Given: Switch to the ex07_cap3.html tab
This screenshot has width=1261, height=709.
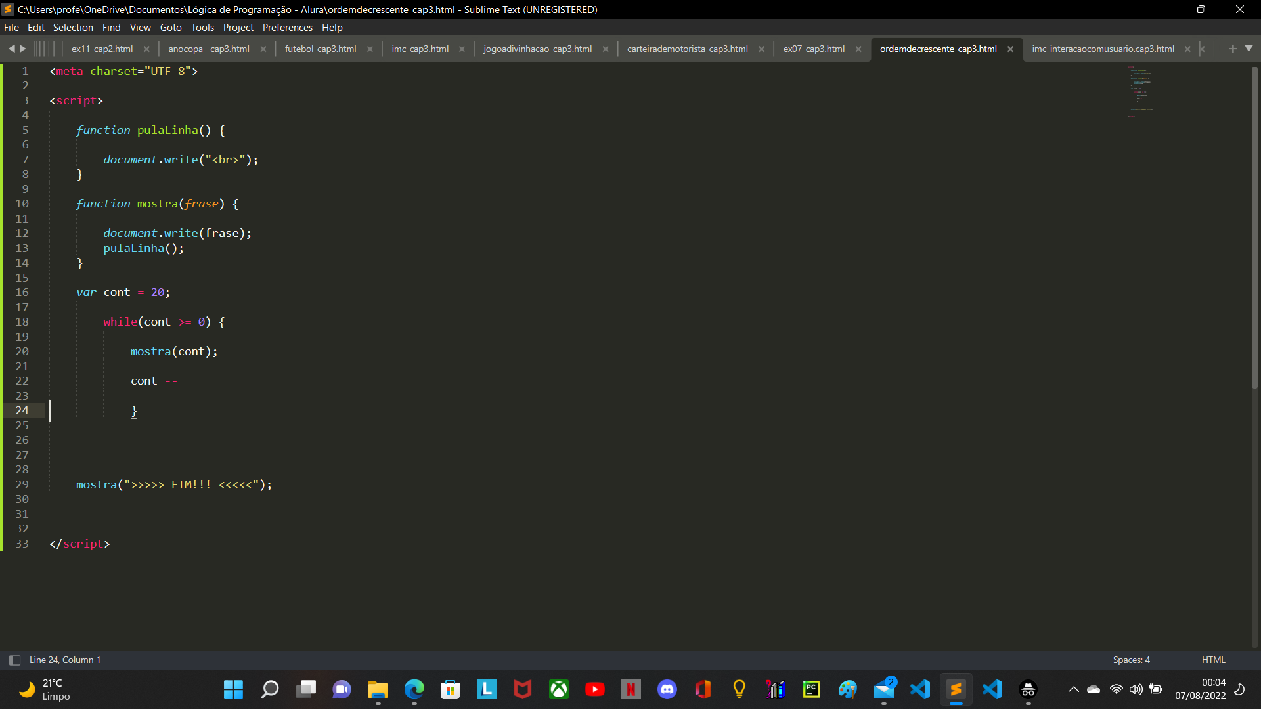Looking at the screenshot, I should 814,49.
